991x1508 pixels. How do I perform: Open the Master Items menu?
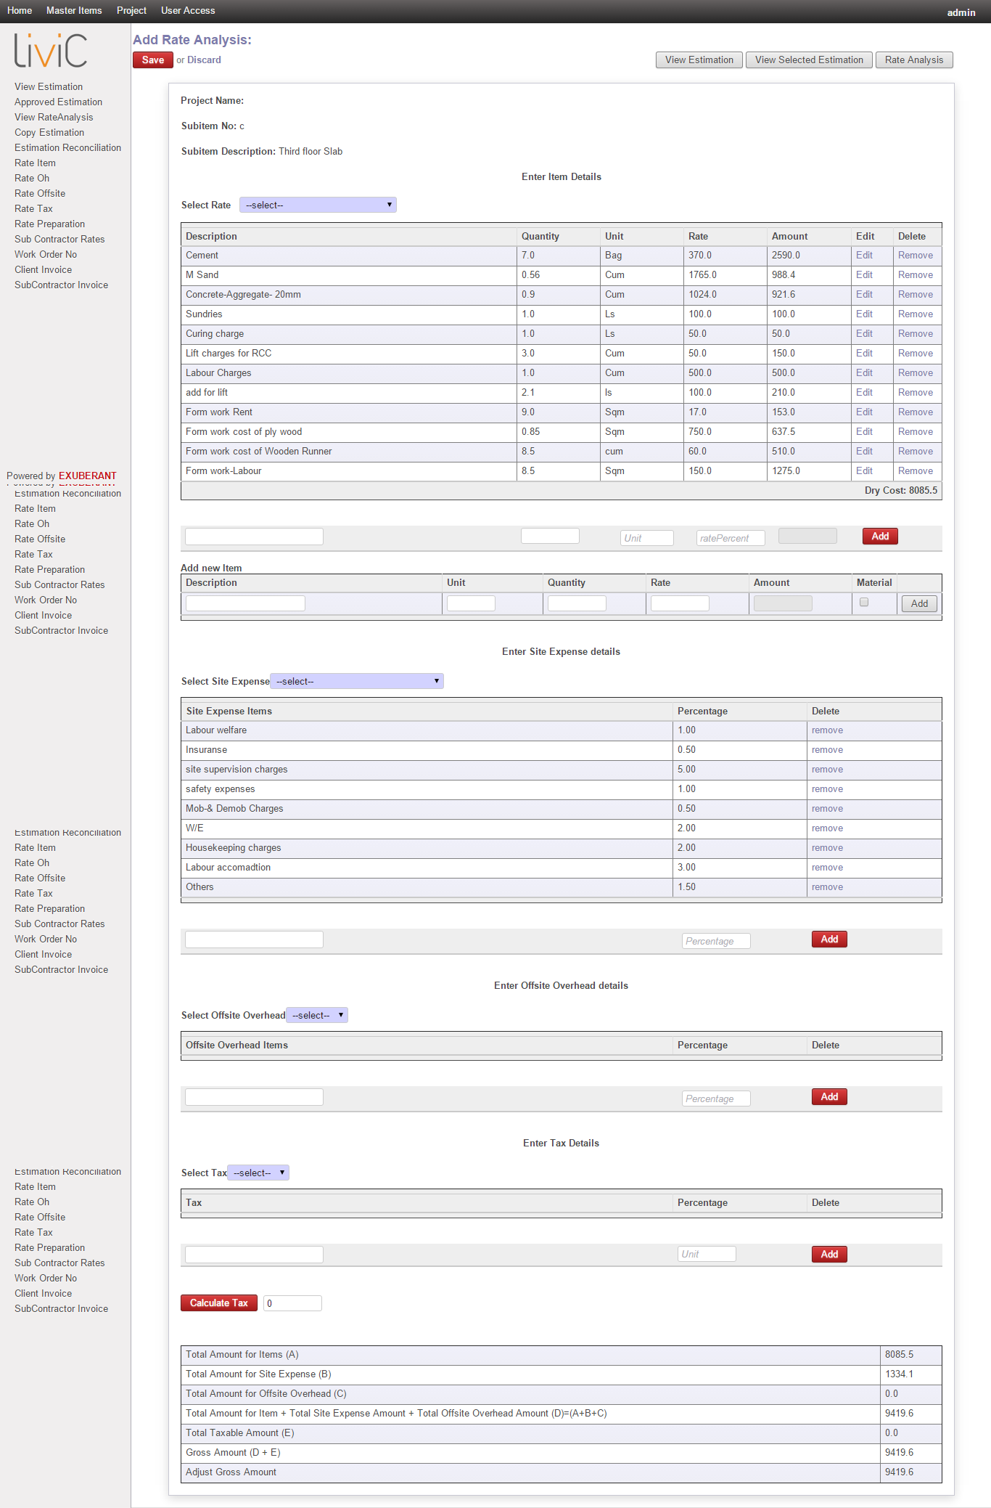74,10
